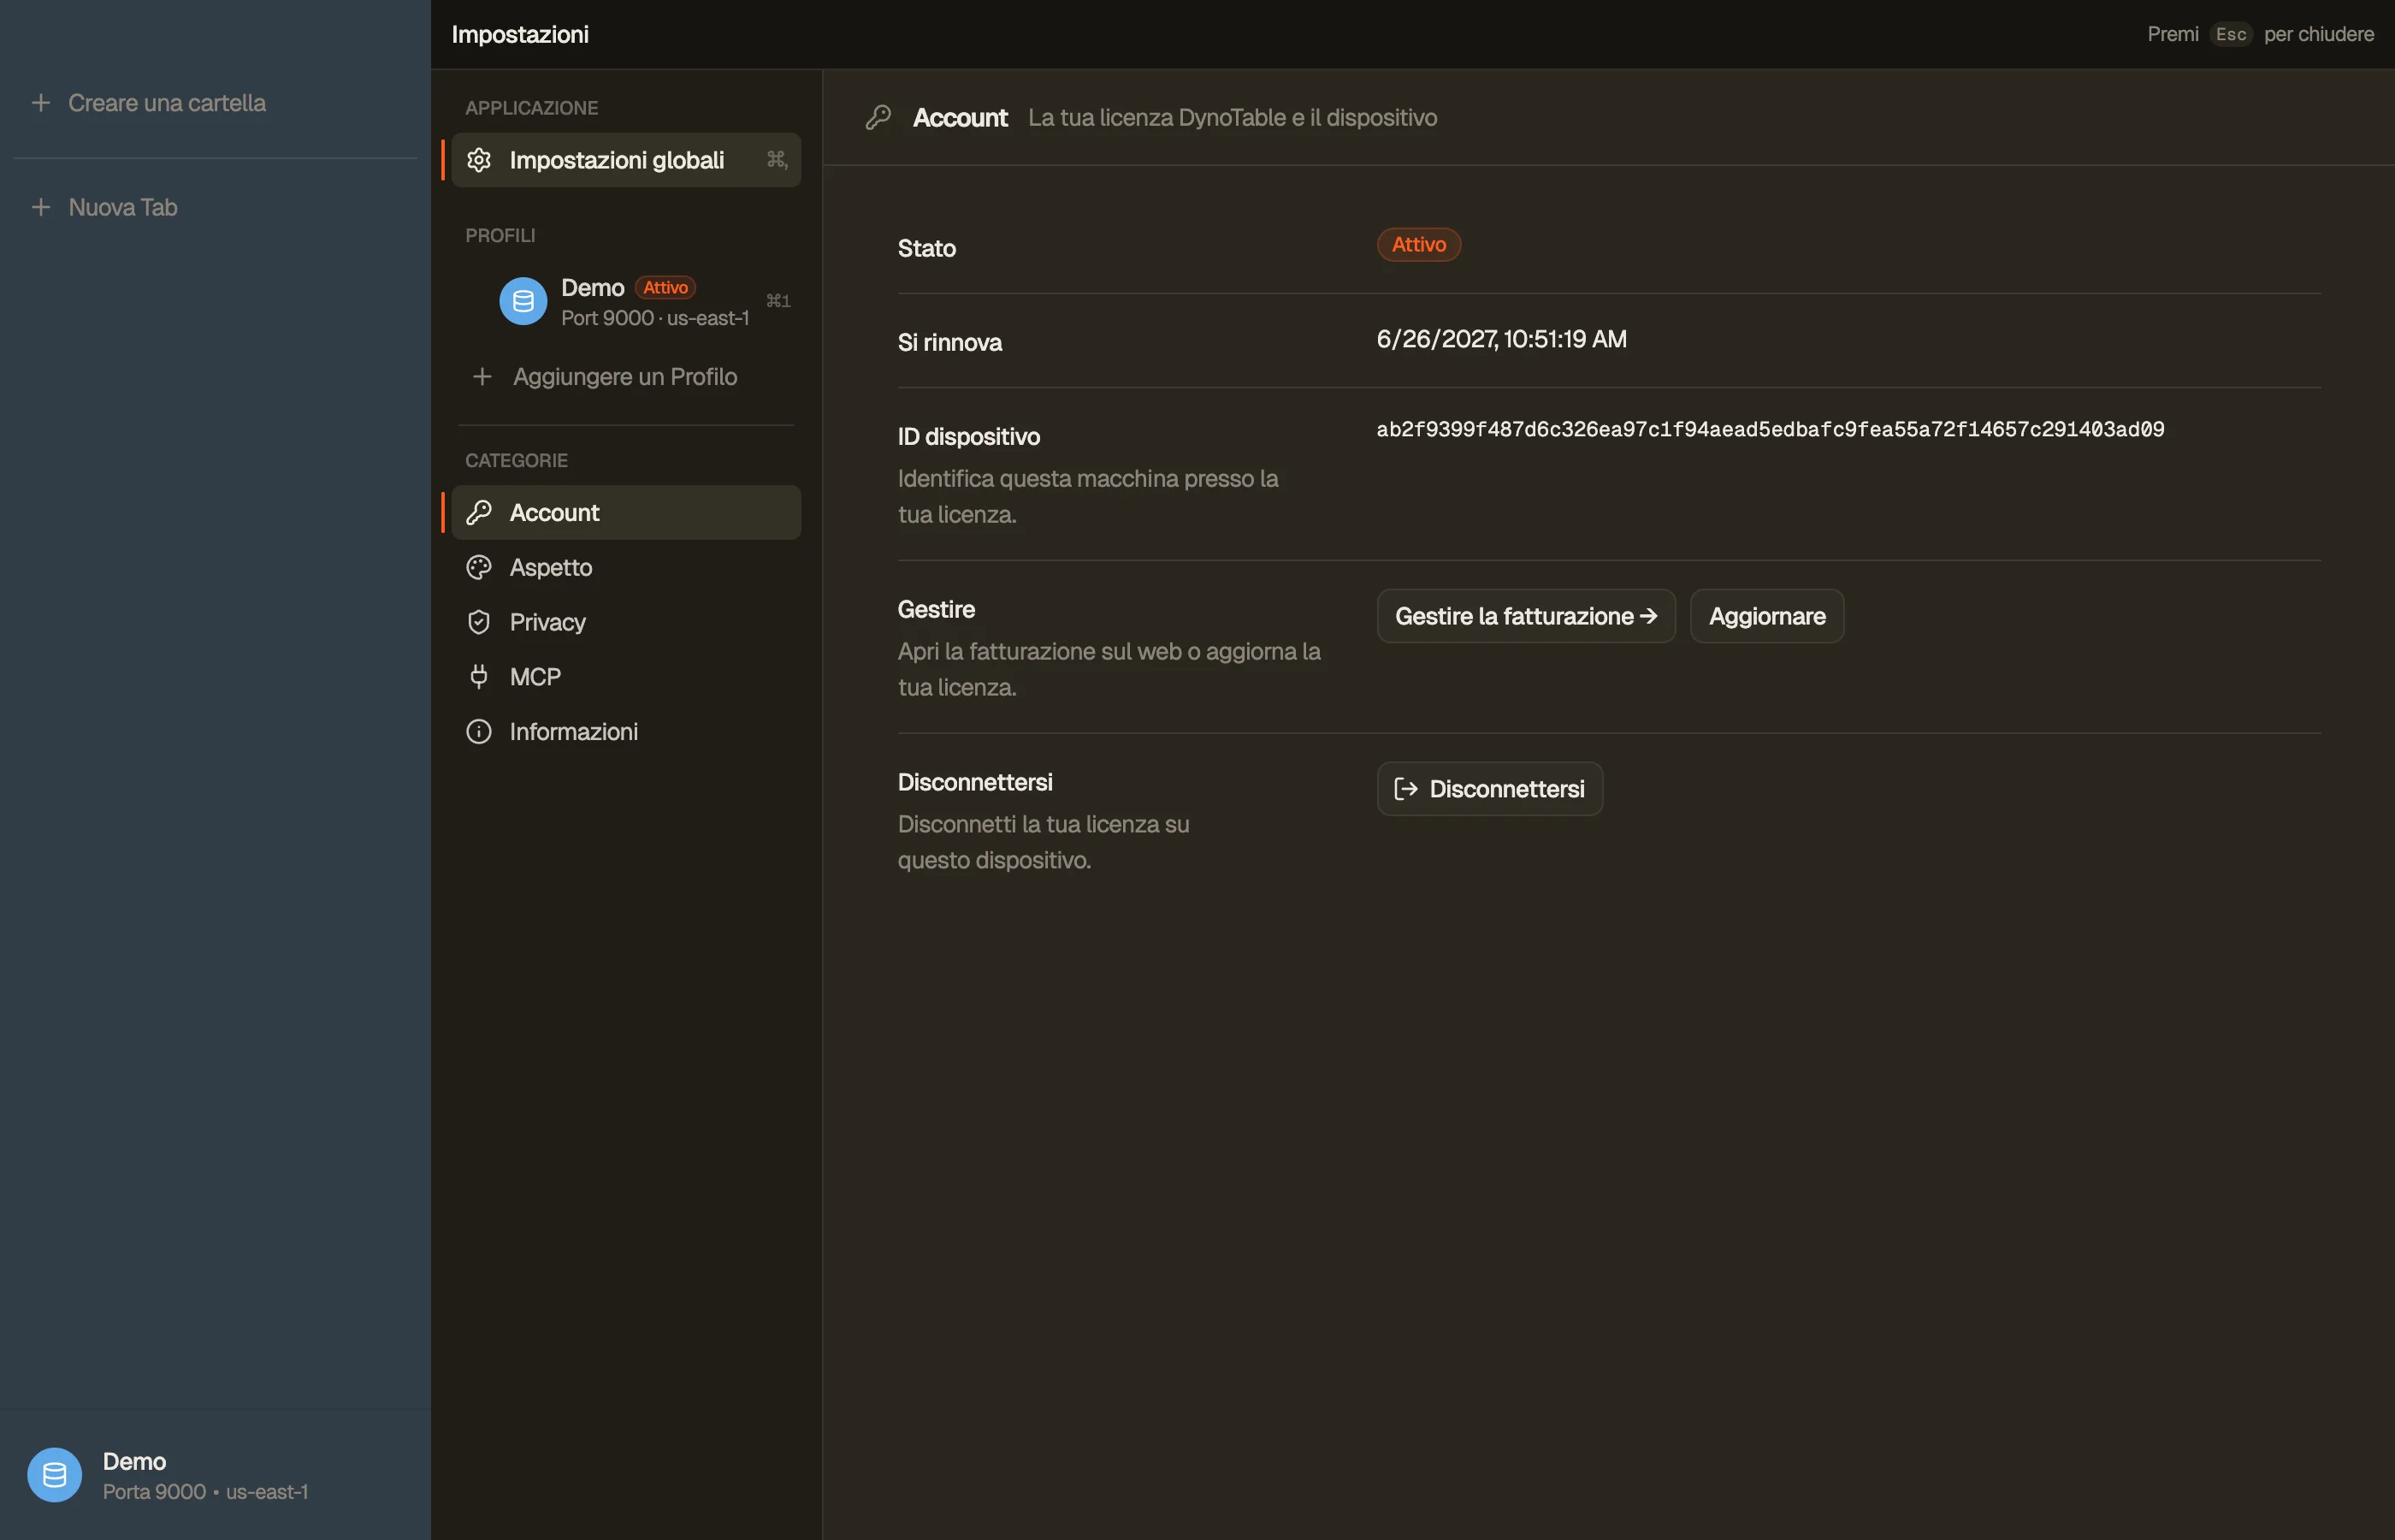Click the APPLICAZIONE section header
Image resolution: width=2395 pixels, height=1540 pixels.
(x=532, y=108)
